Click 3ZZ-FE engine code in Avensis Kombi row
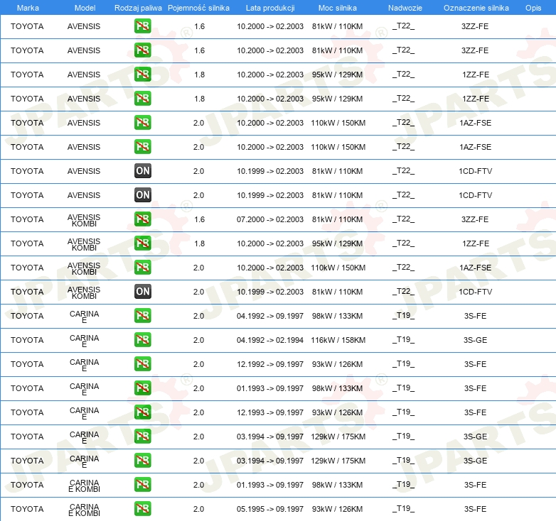 (475, 219)
